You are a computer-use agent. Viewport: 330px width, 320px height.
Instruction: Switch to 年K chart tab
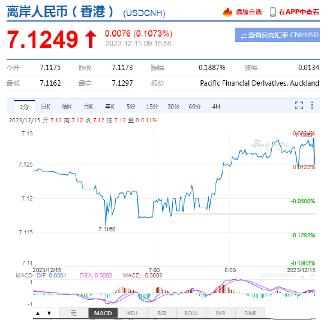point(110,107)
